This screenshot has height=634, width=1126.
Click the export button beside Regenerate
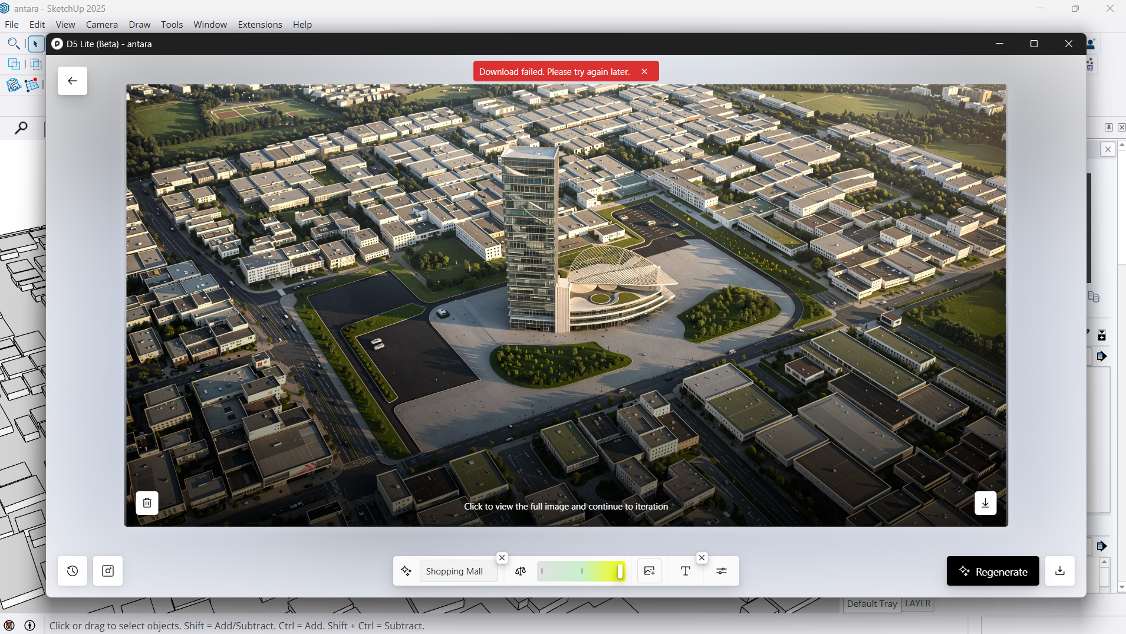(x=1059, y=571)
